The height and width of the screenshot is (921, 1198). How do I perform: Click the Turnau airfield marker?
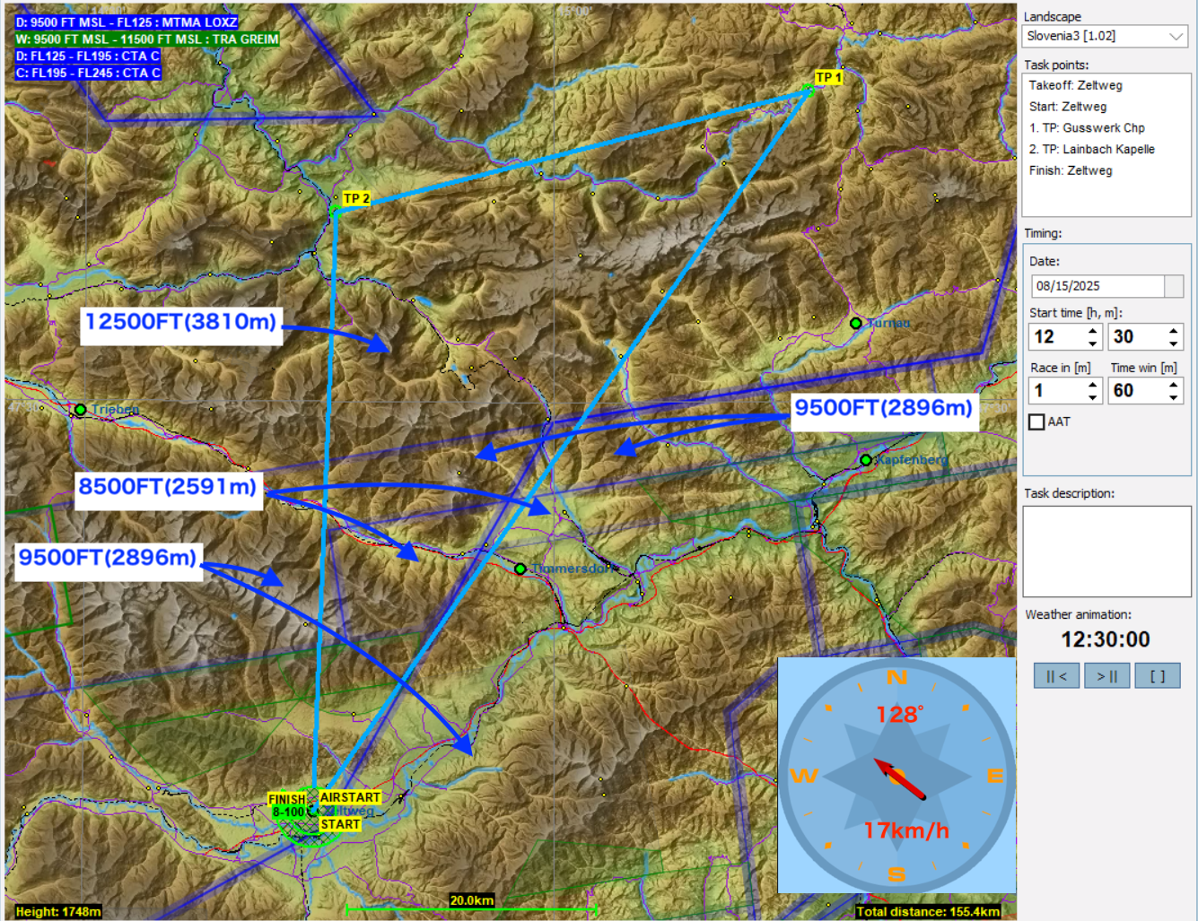pos(856,323)
